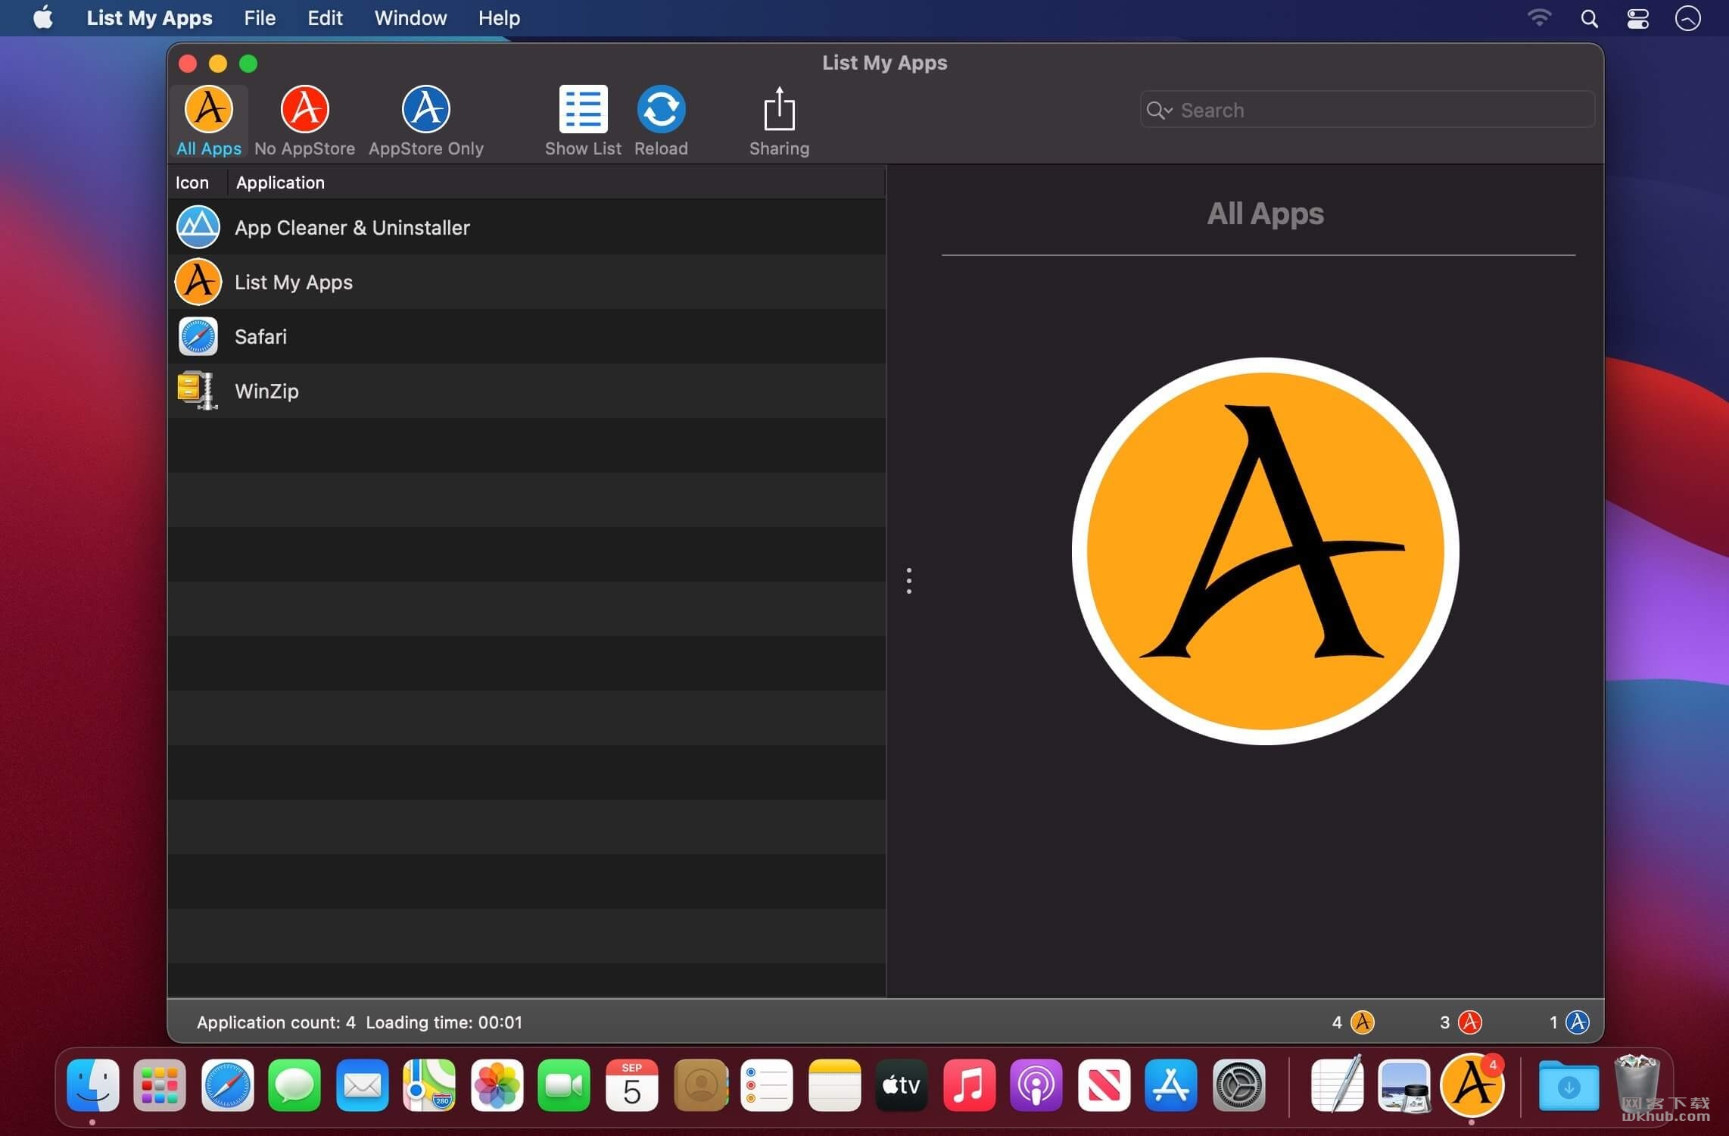Click the Application count: 4 status text
This screenshot has width=1729, height=1136.
pyautogui.click(x=276, y=1022)
